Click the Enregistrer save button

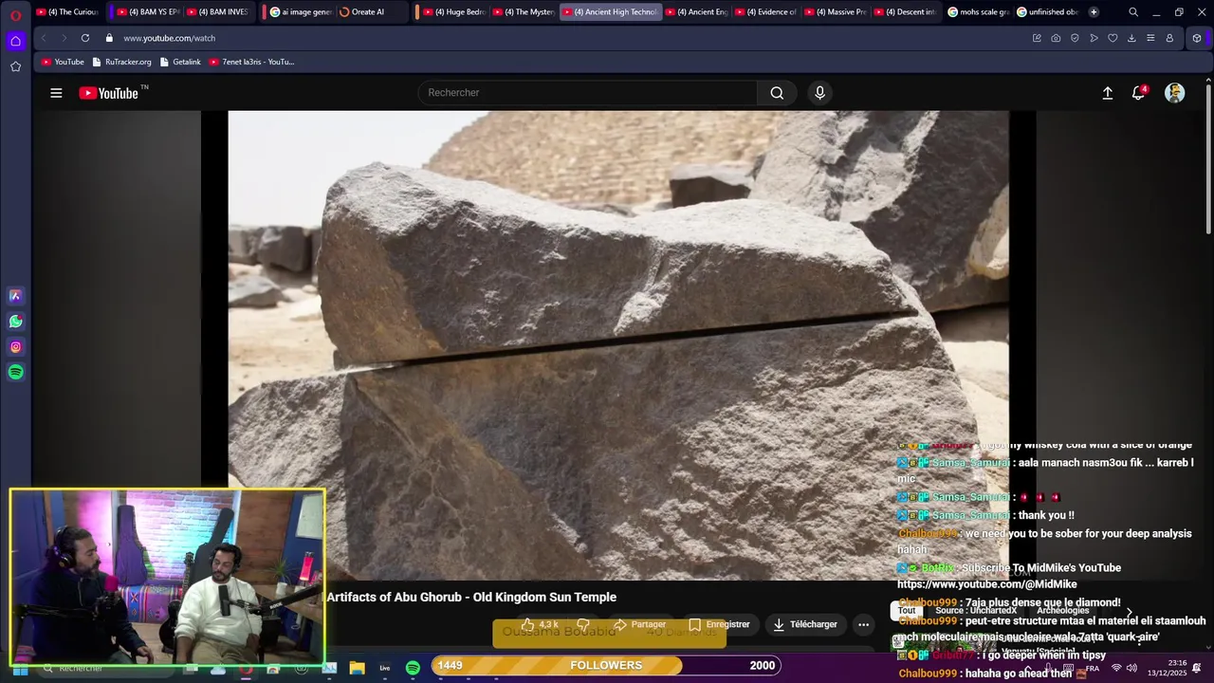click(719, 624)
